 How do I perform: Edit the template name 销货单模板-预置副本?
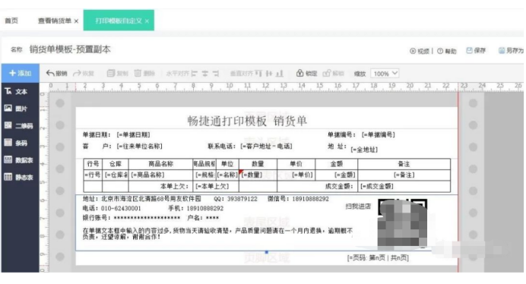click(70, 49)
